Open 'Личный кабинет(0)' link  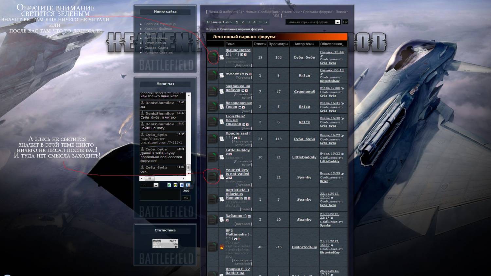point(225,12)
